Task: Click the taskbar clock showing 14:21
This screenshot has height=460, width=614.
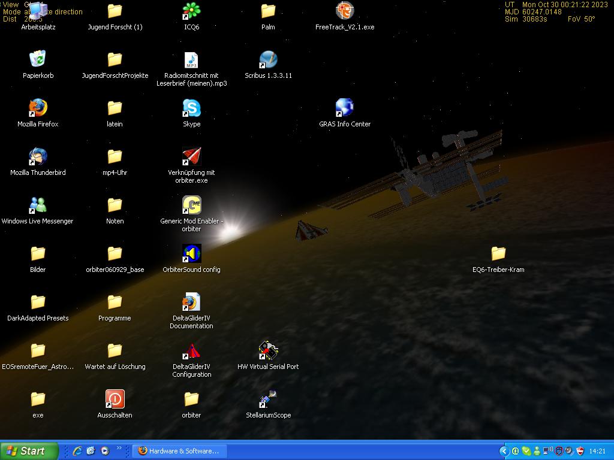Action: [597, 451]
